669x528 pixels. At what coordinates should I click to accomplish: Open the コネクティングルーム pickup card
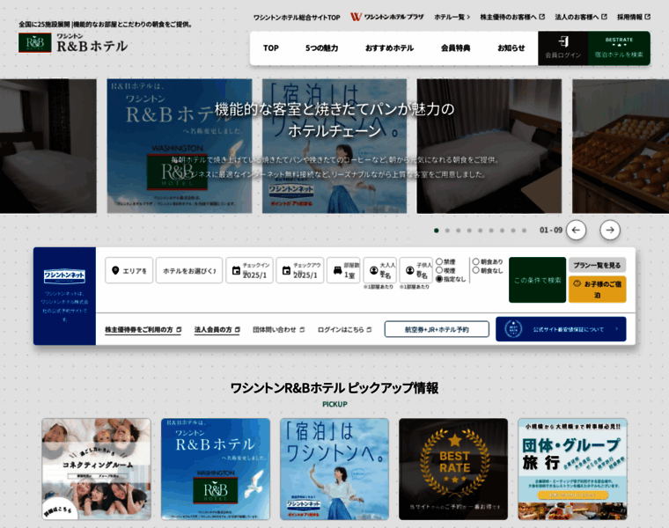click(97, 469)
